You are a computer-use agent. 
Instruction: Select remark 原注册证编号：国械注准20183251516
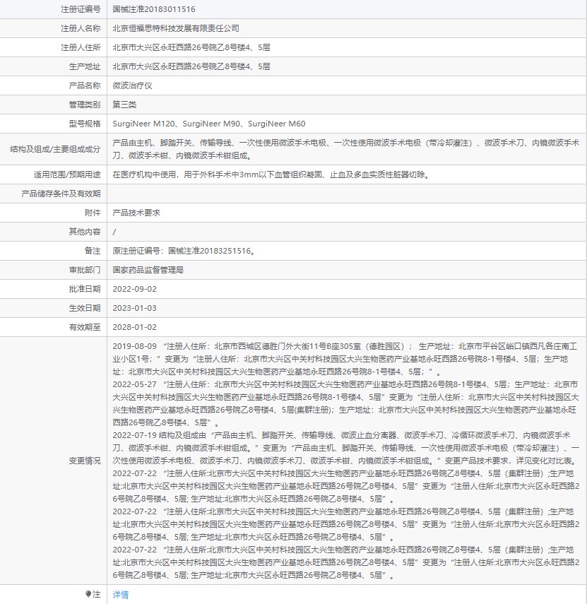pyautogui.click(x=184, y=251)
